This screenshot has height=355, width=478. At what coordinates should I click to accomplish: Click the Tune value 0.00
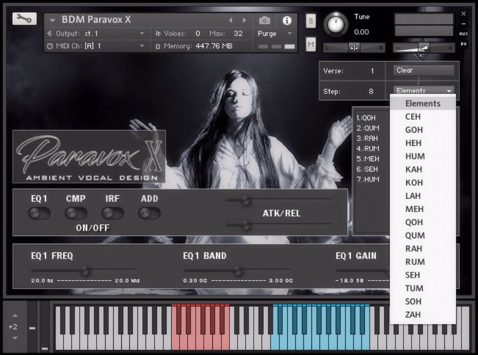tap(362, 32)
